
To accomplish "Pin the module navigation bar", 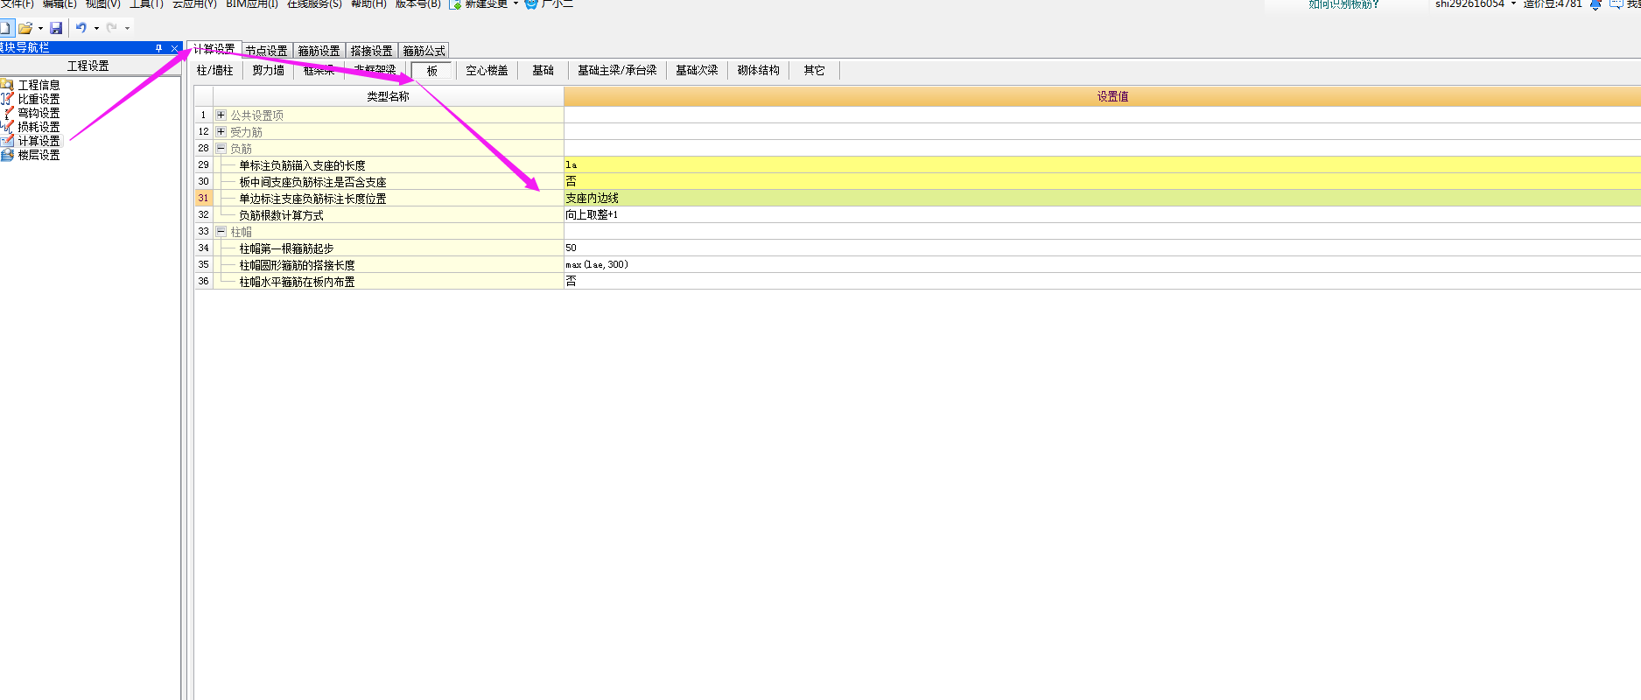I will tap(158, 48).
